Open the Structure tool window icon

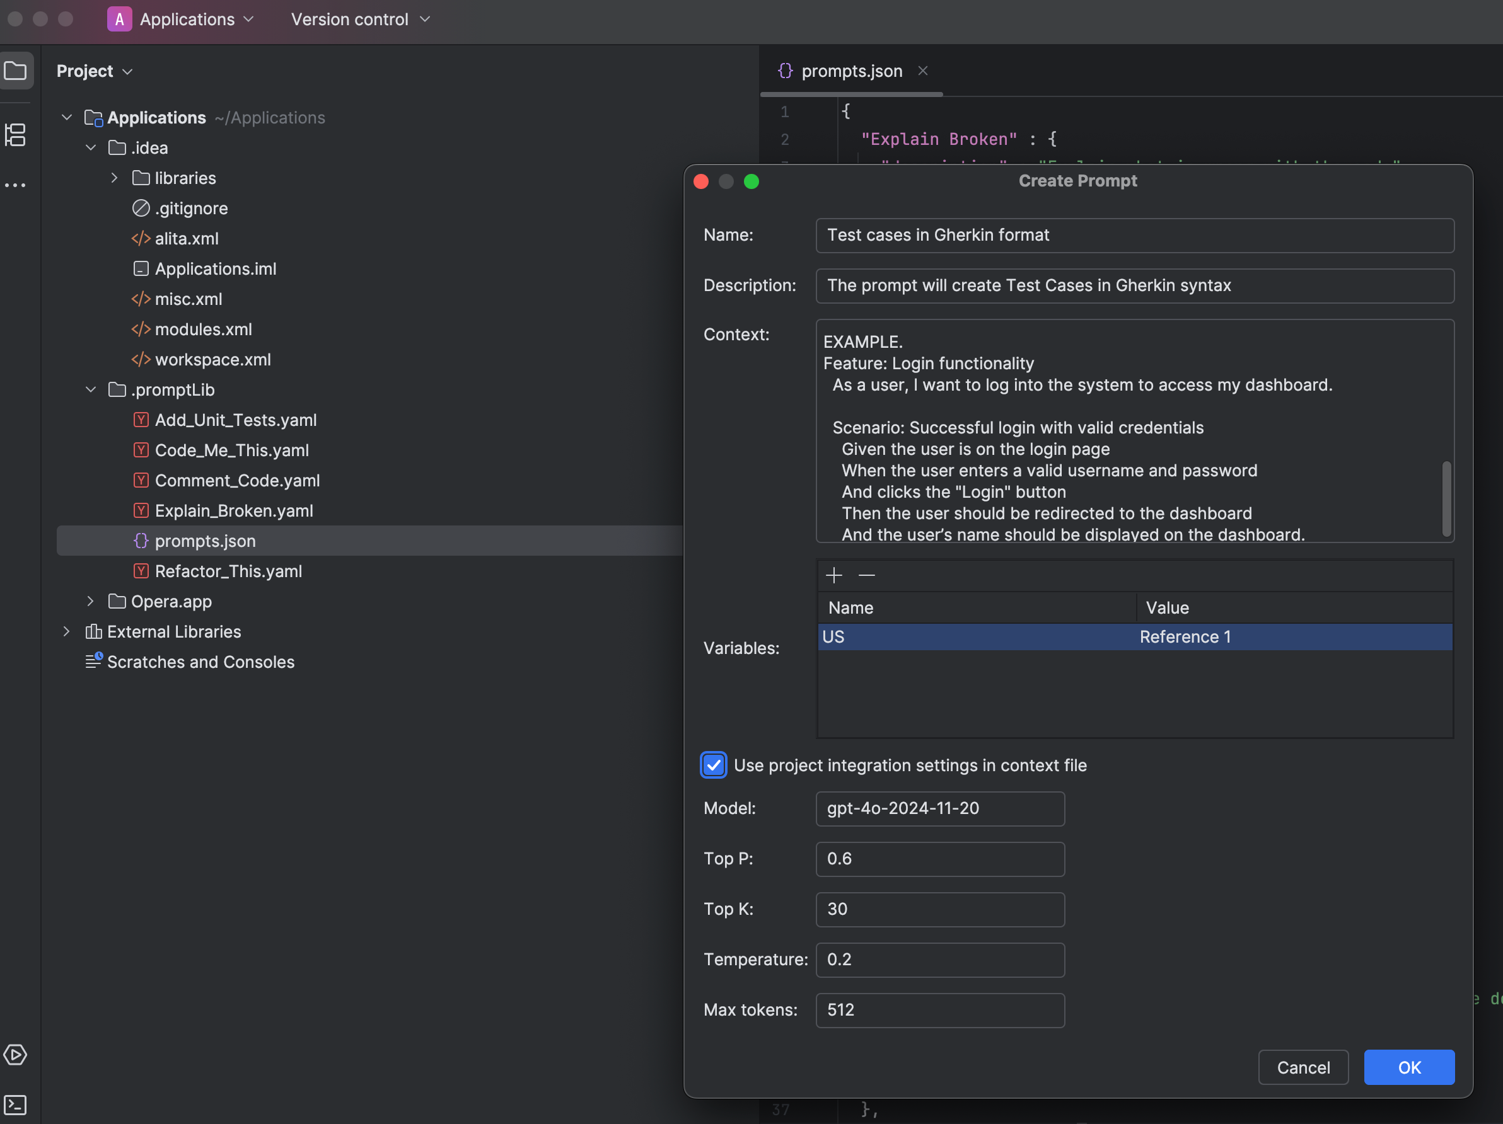pyautogui.click(x=16, y=134)
